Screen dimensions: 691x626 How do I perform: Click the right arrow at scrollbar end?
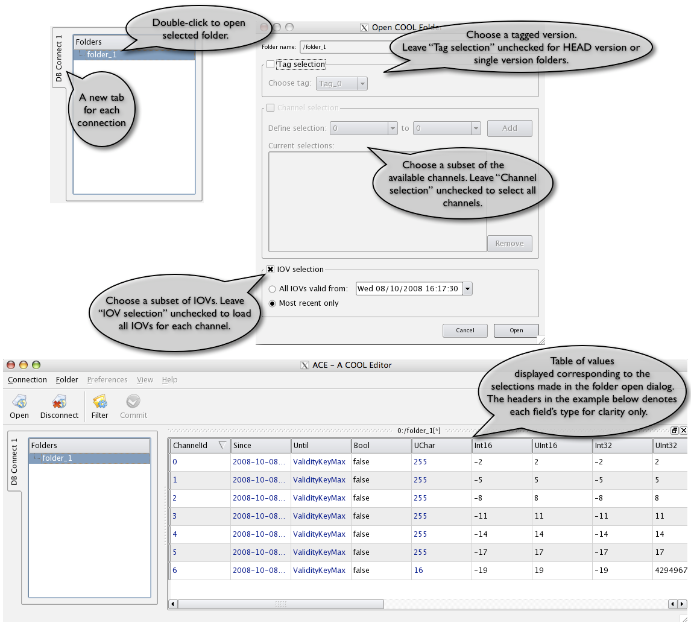tap(682, 604)
